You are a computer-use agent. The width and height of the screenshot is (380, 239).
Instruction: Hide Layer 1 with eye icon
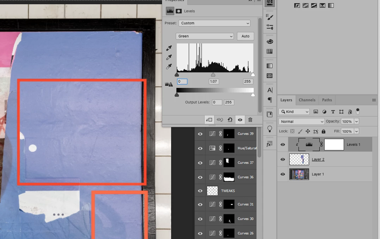coord(283,174)
